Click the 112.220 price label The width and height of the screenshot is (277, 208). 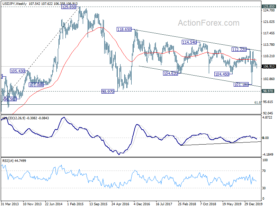click(239, 50)
